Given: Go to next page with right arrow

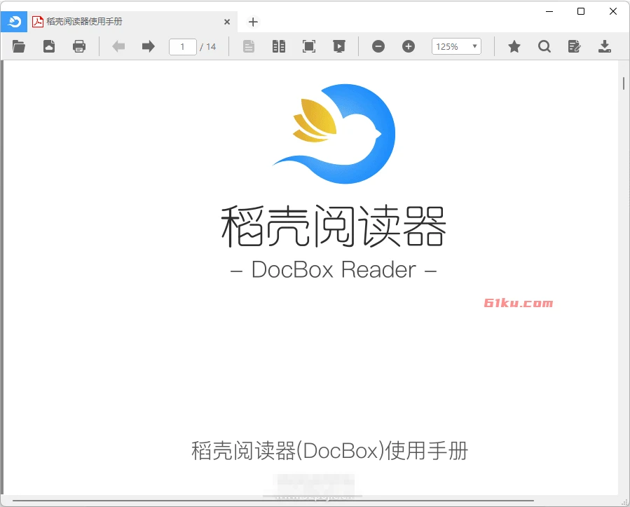Looking at the screenshot, I should click(x=149, y=46).
